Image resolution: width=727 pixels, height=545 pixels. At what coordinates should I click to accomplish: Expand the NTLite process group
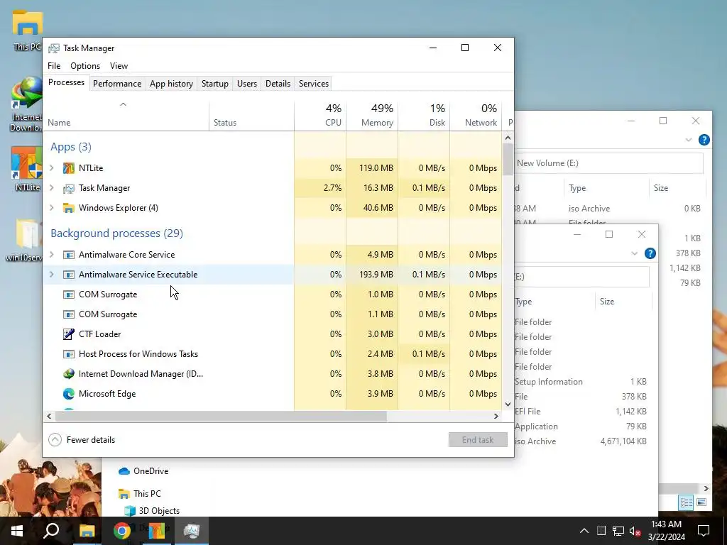[x=52, y=167]
